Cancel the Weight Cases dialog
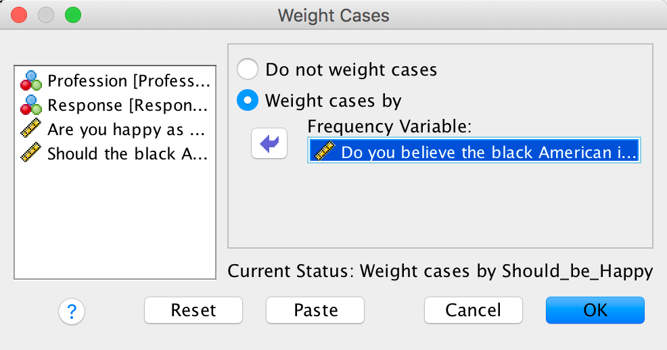This screenshot has height=350, width=667. point(473,310)
